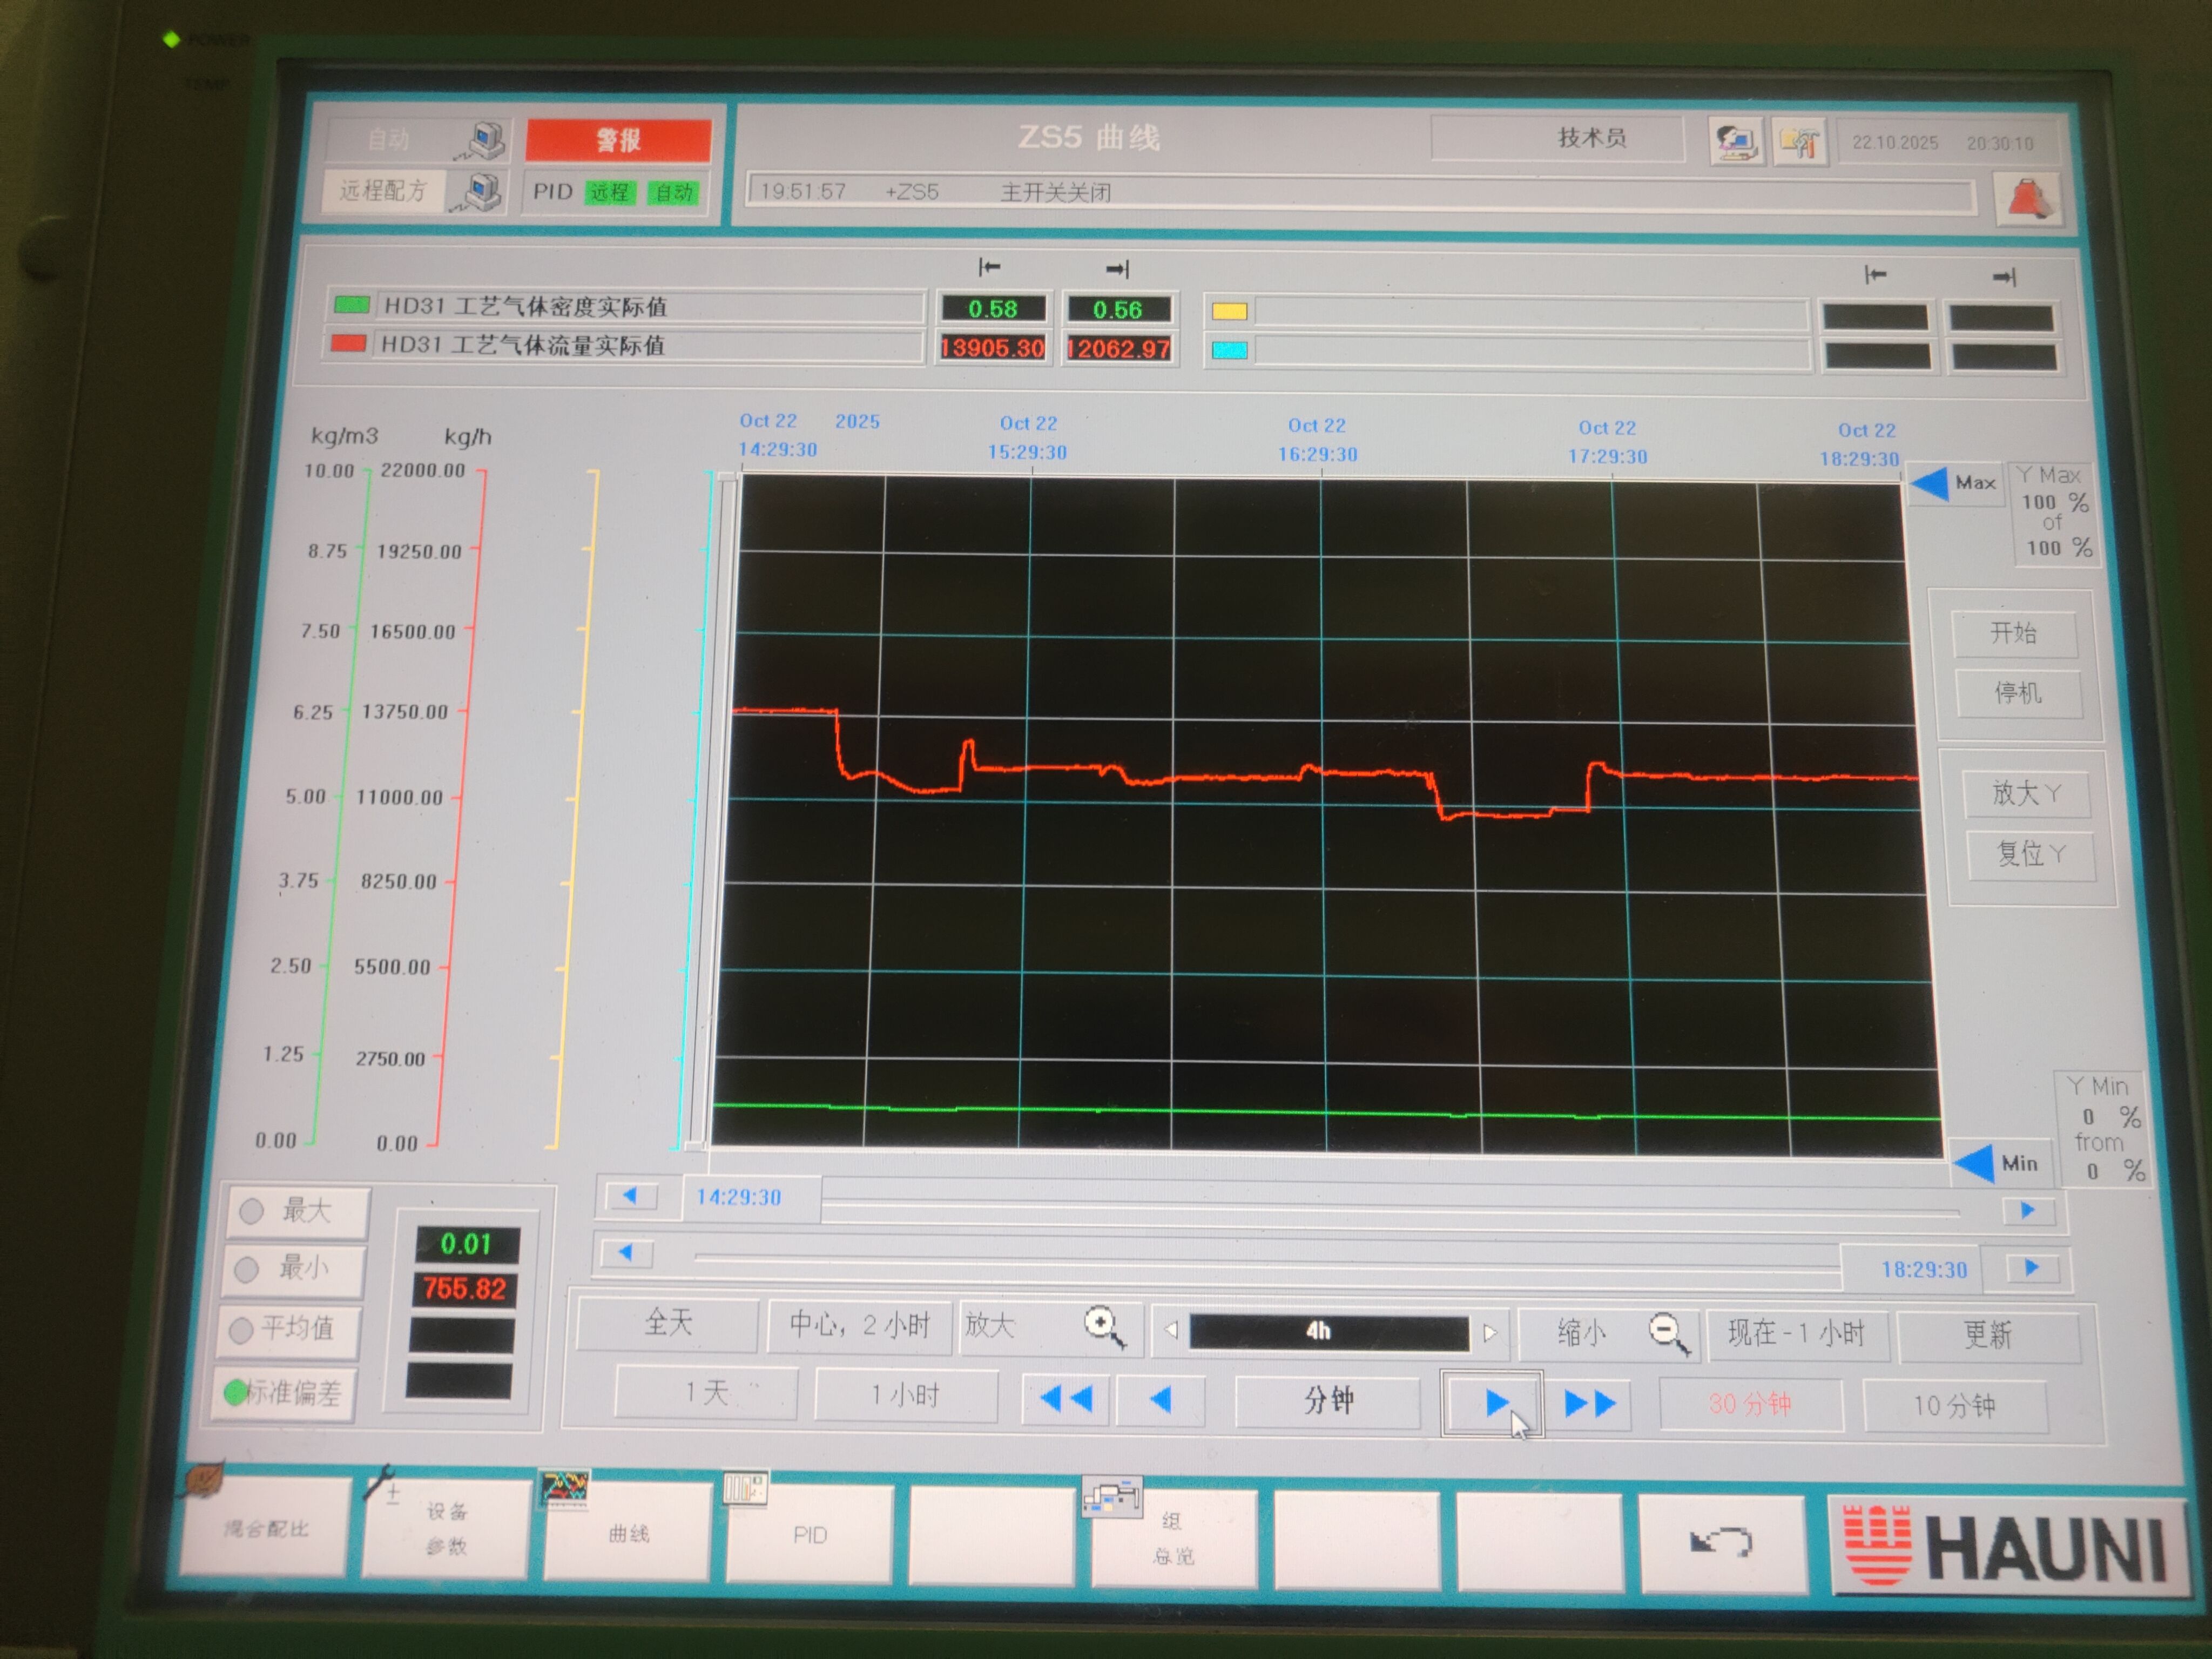Open the 曲线 tab at bottom
Screen dimensions: 2212x1659
point(628,1533)
